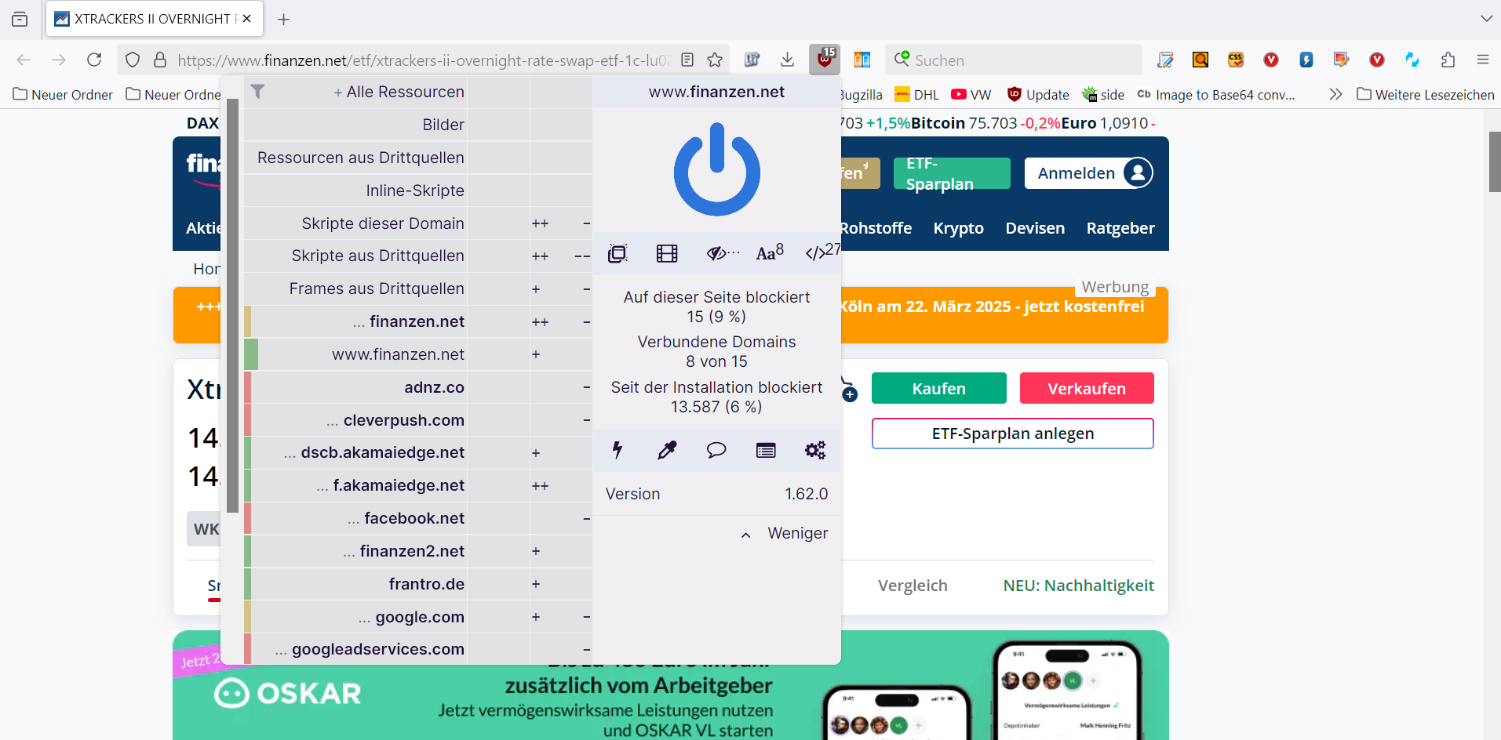The height and width of the screenshot is (740, 1501).
Task: Collapse the uBlock panel with Weniger
Action: pyautogui.click(x=785, y=533)
